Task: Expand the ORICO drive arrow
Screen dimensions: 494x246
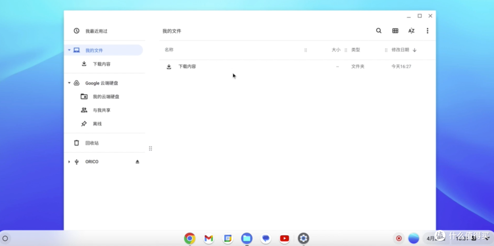Action: 69,161
